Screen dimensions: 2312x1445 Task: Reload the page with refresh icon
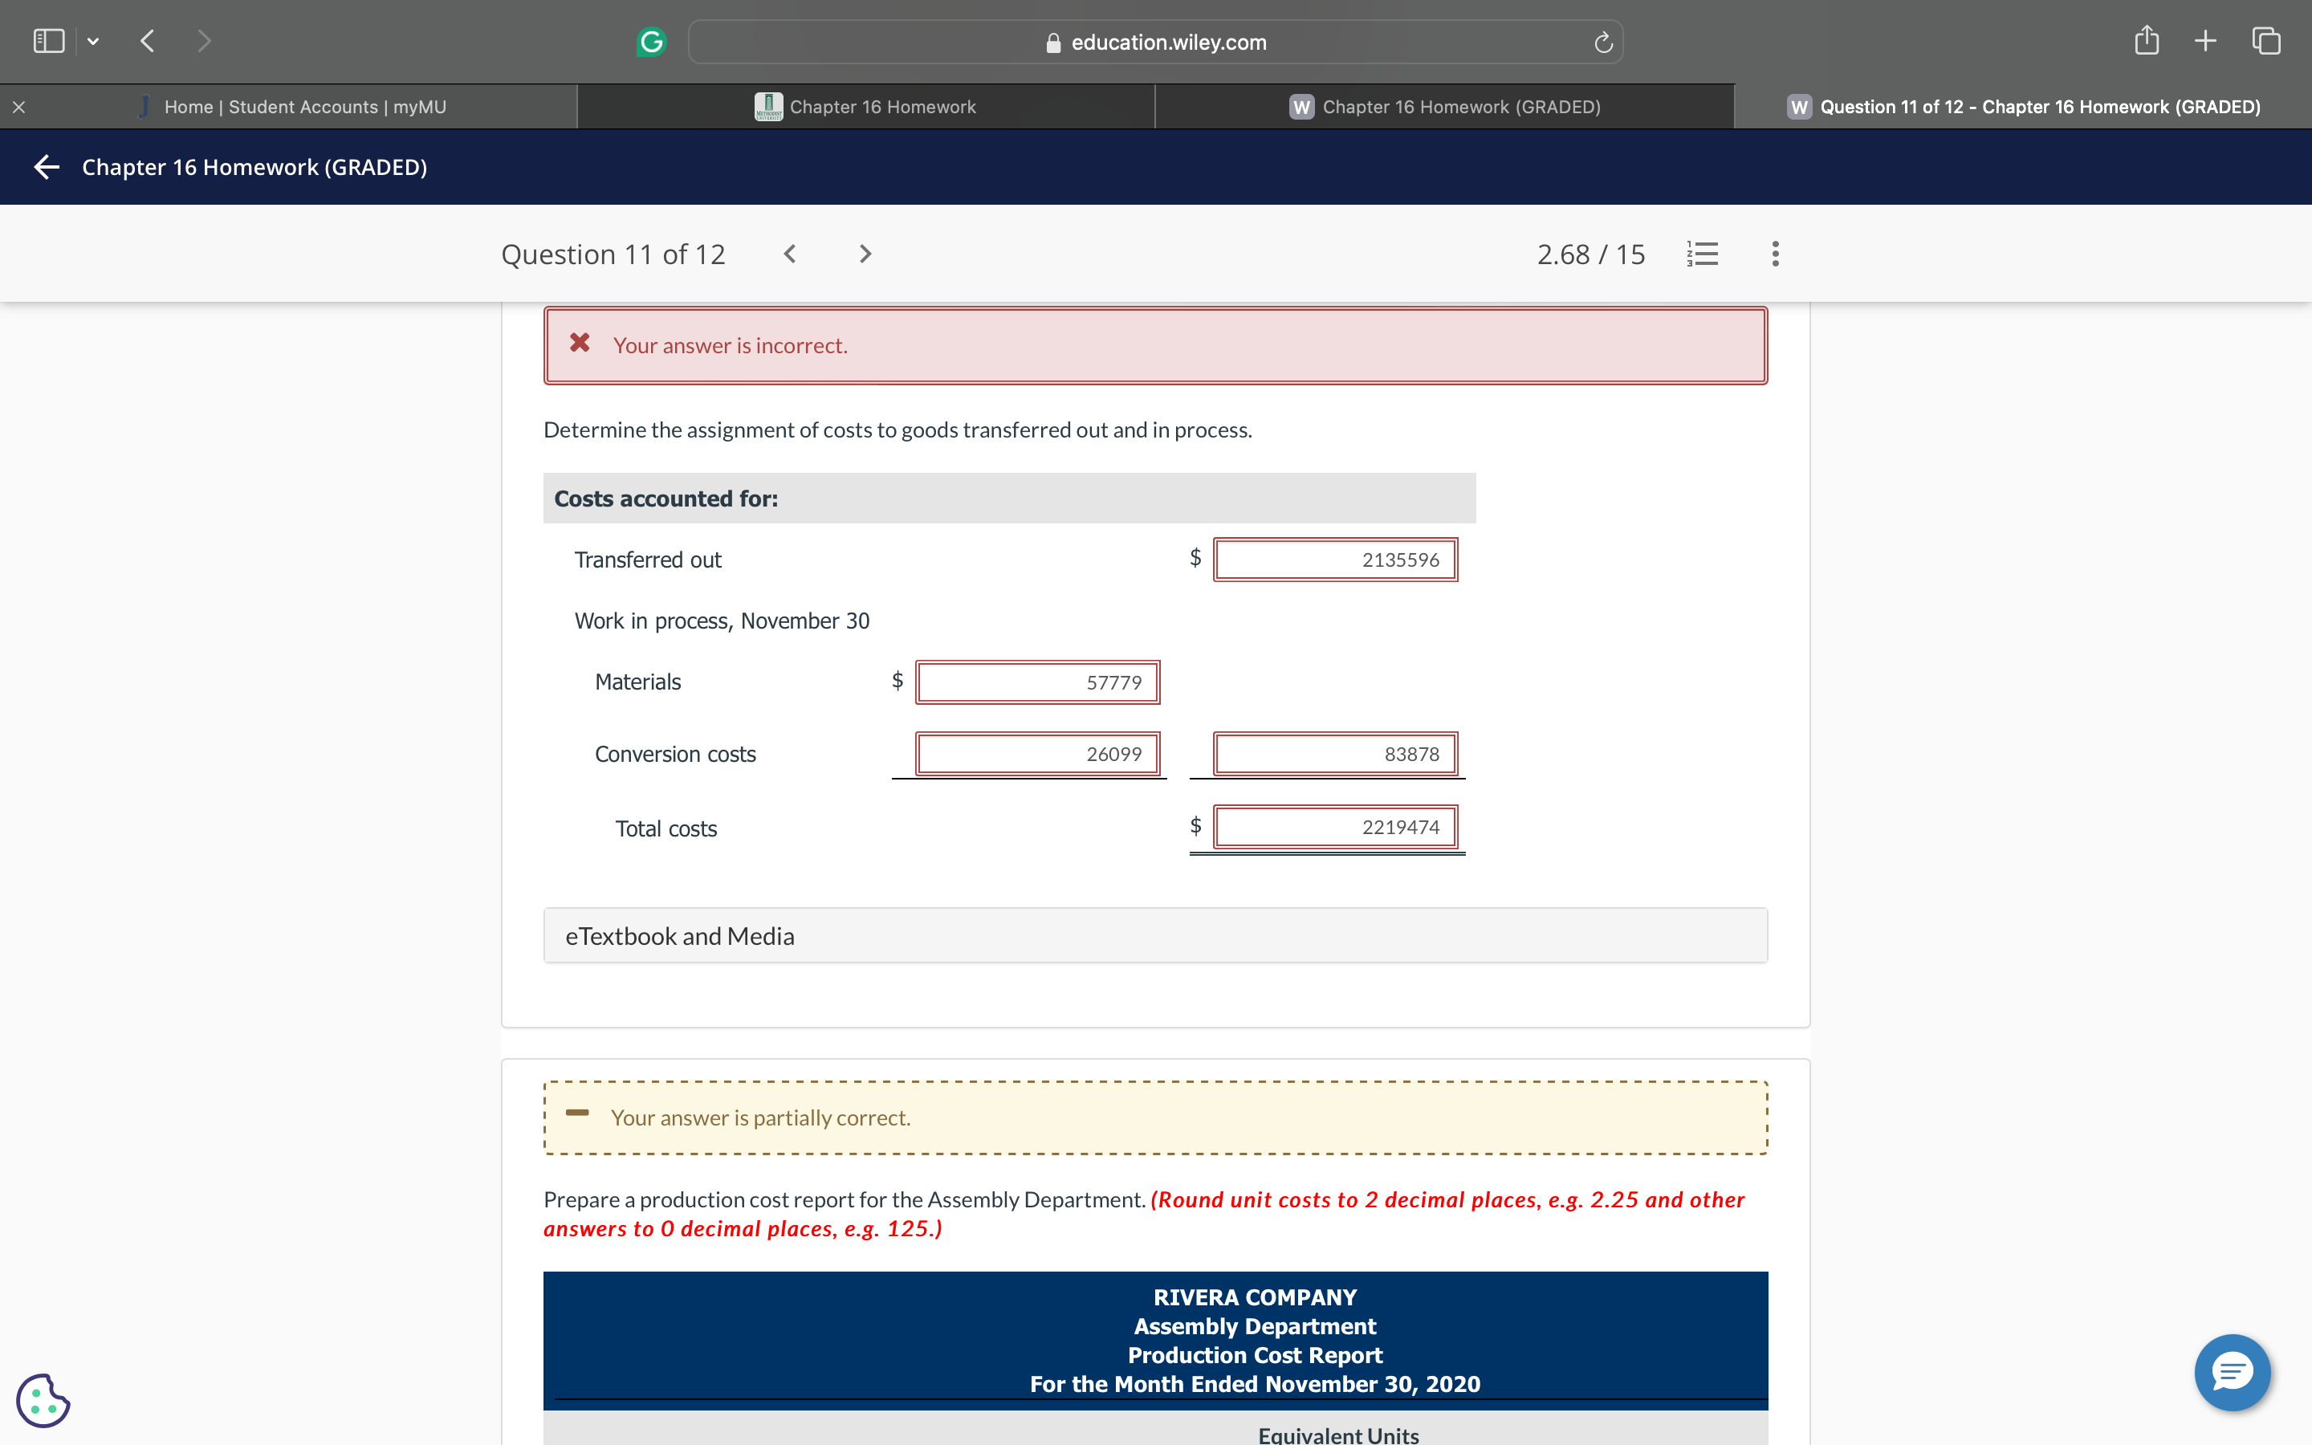coord(1603,42)
